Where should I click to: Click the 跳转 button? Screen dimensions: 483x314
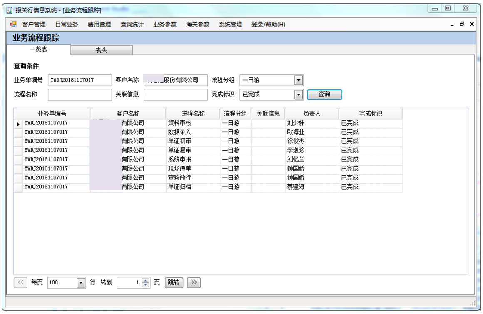(x=174, y=283)
